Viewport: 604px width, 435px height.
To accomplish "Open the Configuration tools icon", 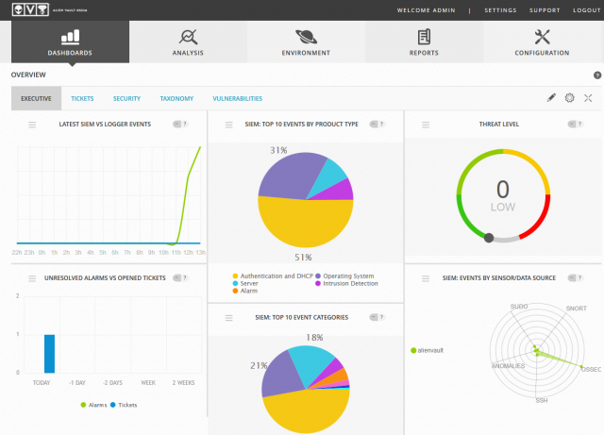I will pyautogui.click(x=542, y=37).
